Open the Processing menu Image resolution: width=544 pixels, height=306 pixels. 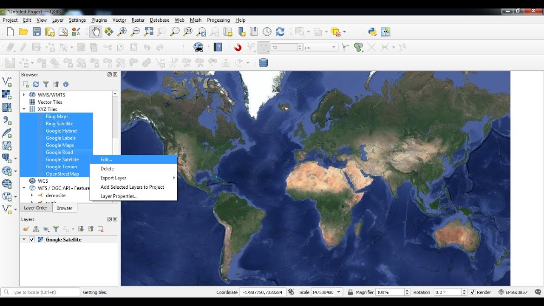pos(218,20)
